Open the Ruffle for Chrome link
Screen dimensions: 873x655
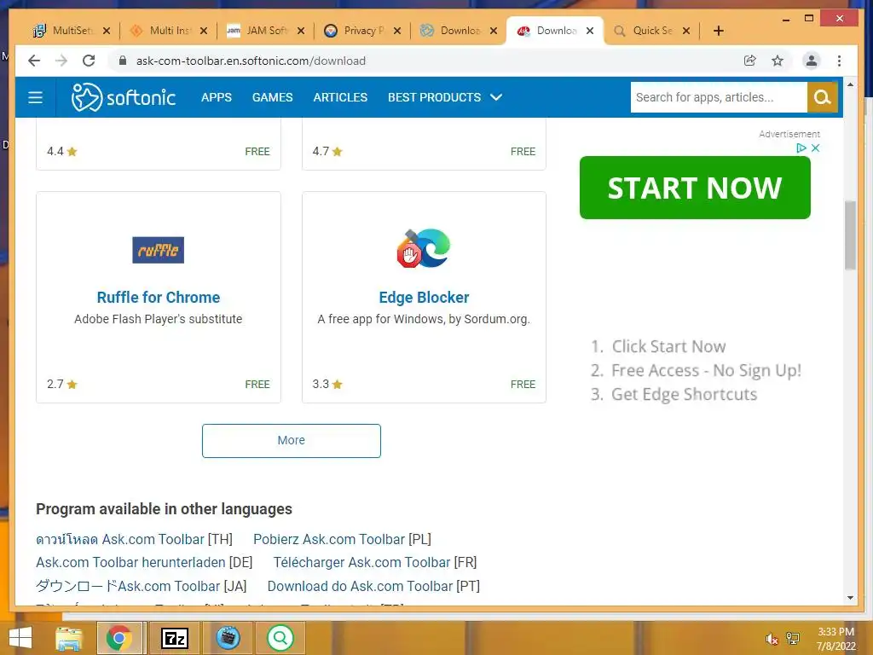(x=158, y=298)
